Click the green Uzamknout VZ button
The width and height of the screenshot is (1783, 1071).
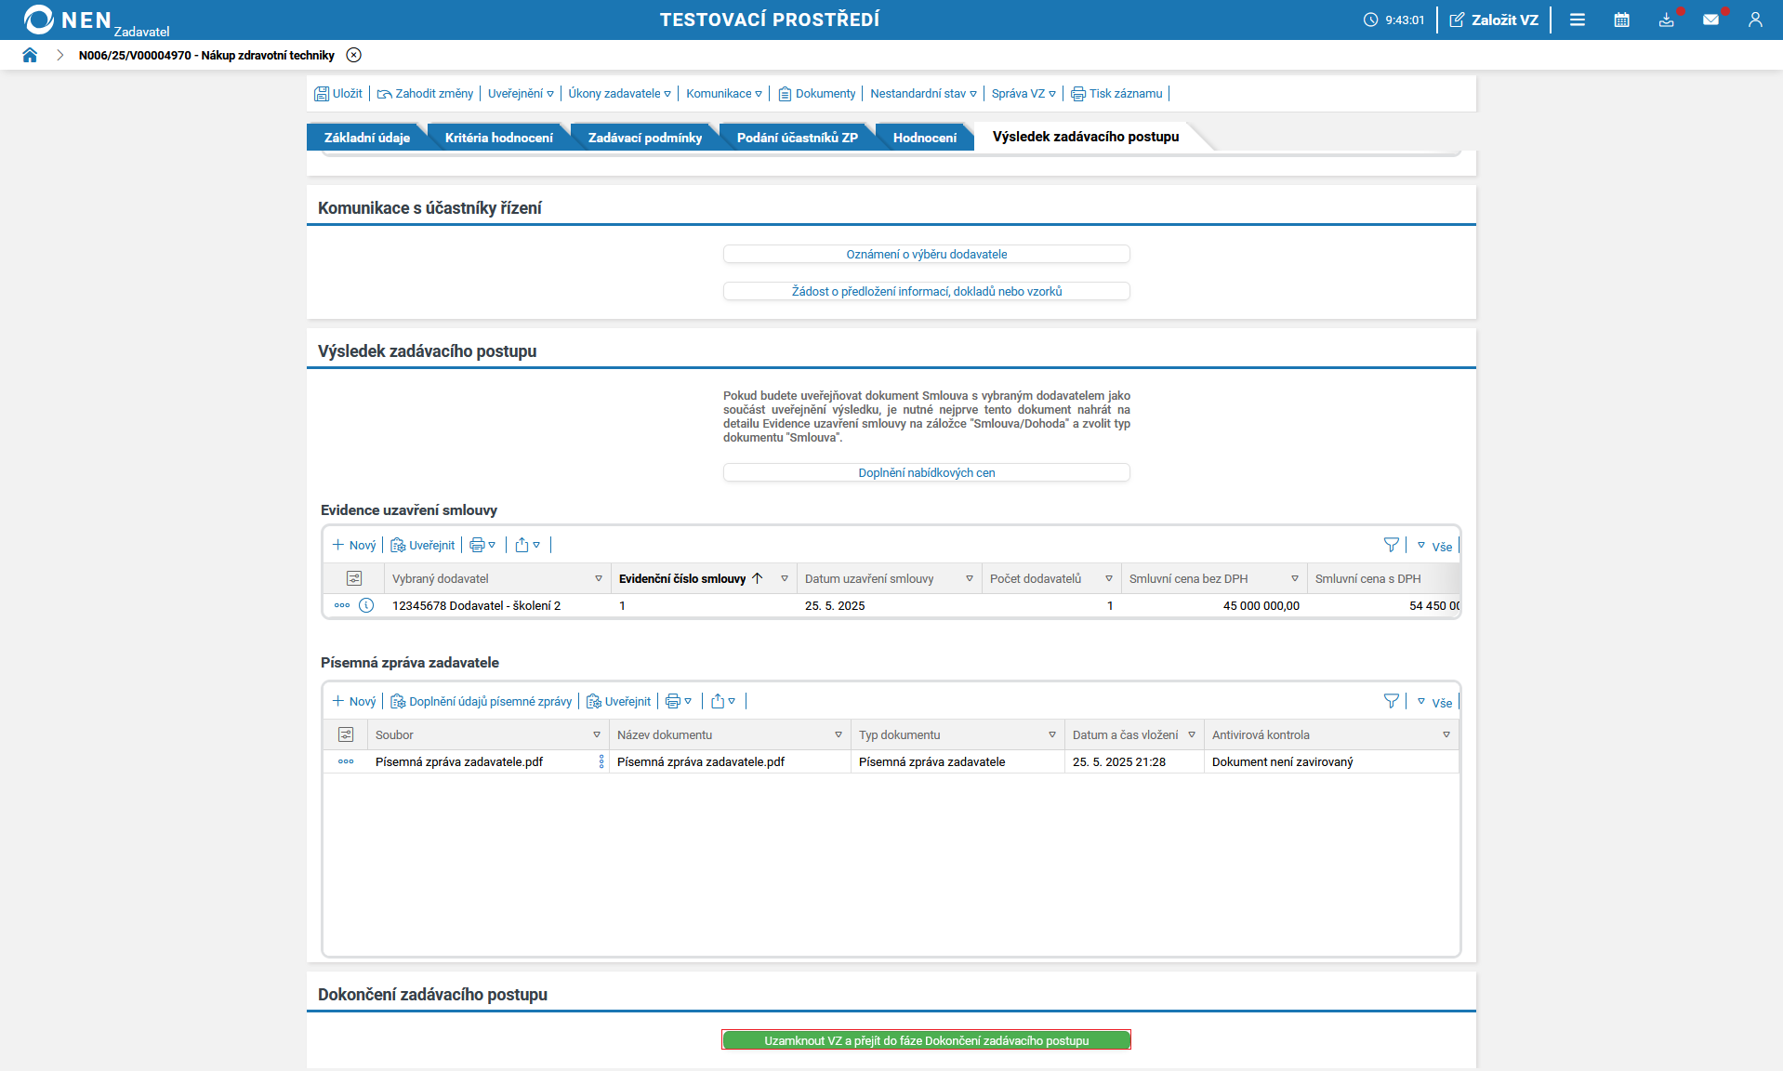[x=926, y=1040]
